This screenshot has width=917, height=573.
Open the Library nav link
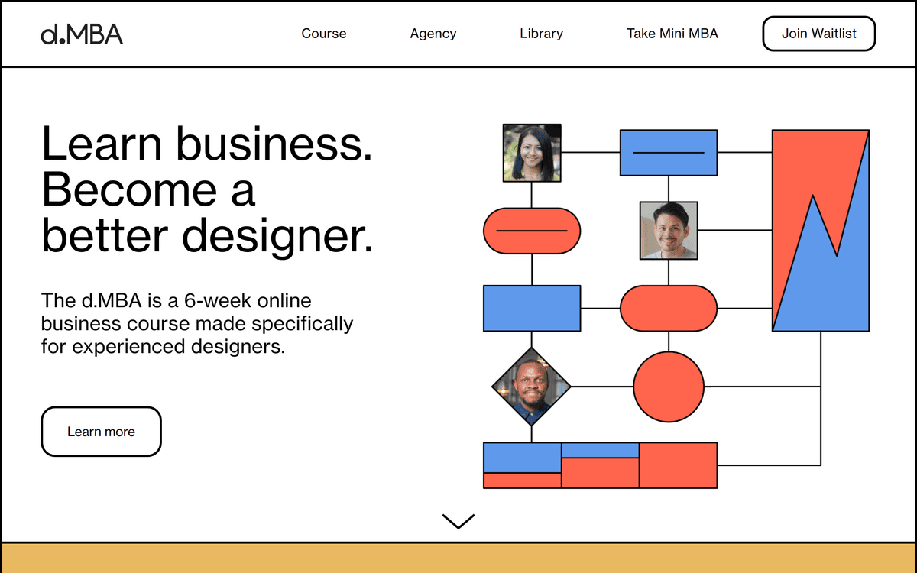tap(541, 34)
